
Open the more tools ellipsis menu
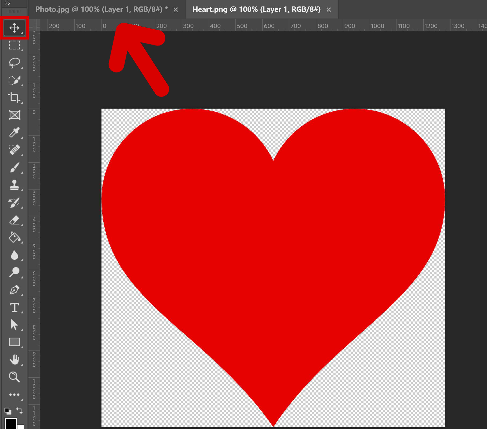(15, 395)
